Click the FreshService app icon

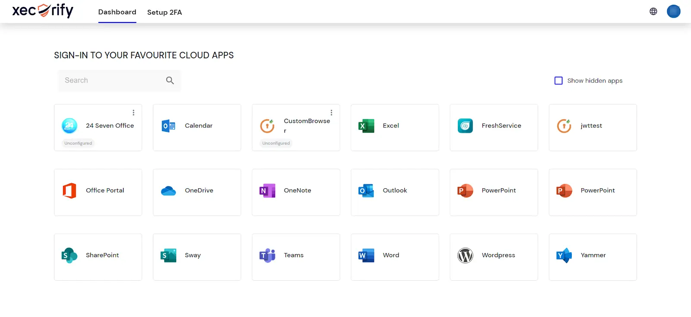click(x=465, y=126)
